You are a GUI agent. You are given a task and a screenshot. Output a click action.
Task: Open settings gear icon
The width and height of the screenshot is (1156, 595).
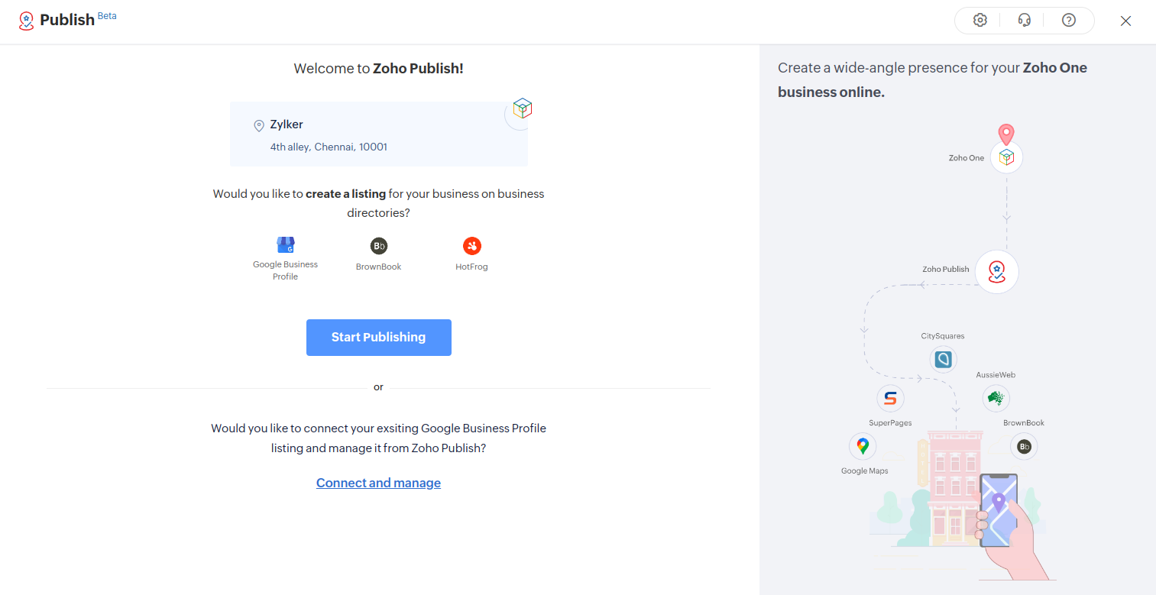pos(980,21)
